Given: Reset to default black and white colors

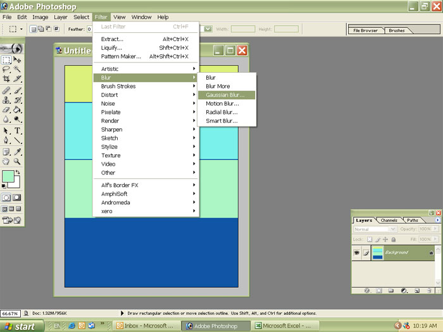Looking at the screenshot, I should coord(4,186).
